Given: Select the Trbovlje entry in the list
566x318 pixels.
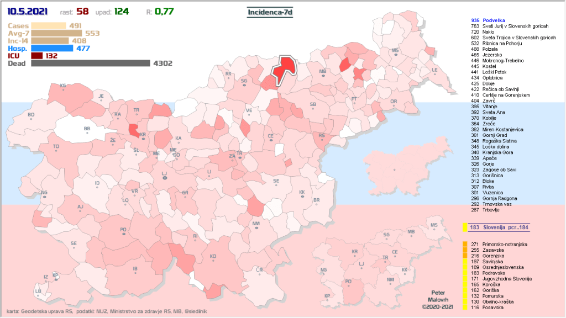Looking at the screenshot, I should 493,210.
